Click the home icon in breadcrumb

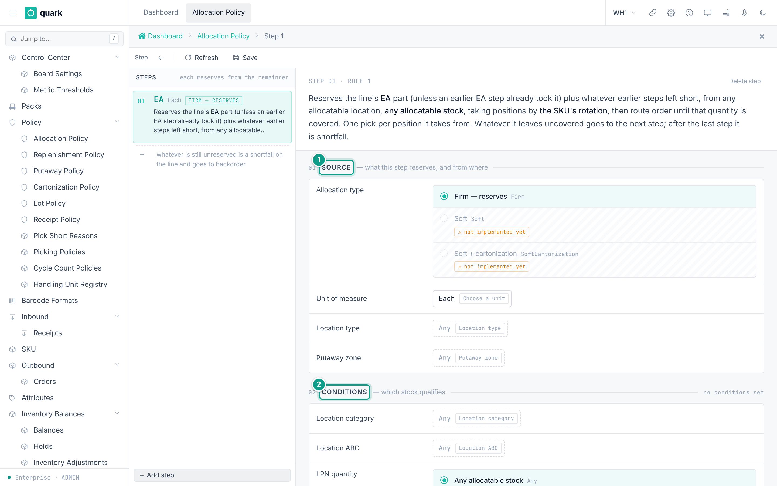[x=142, y=36]
